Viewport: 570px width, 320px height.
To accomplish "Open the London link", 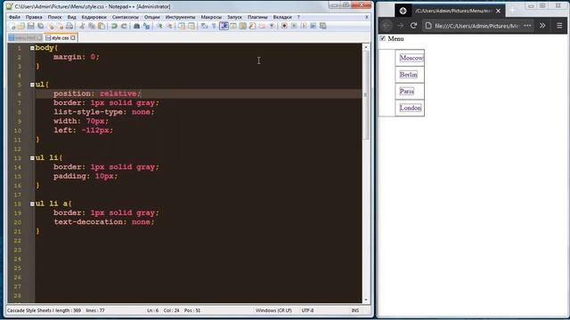I will pyautogui.click(x=411, y=108).
